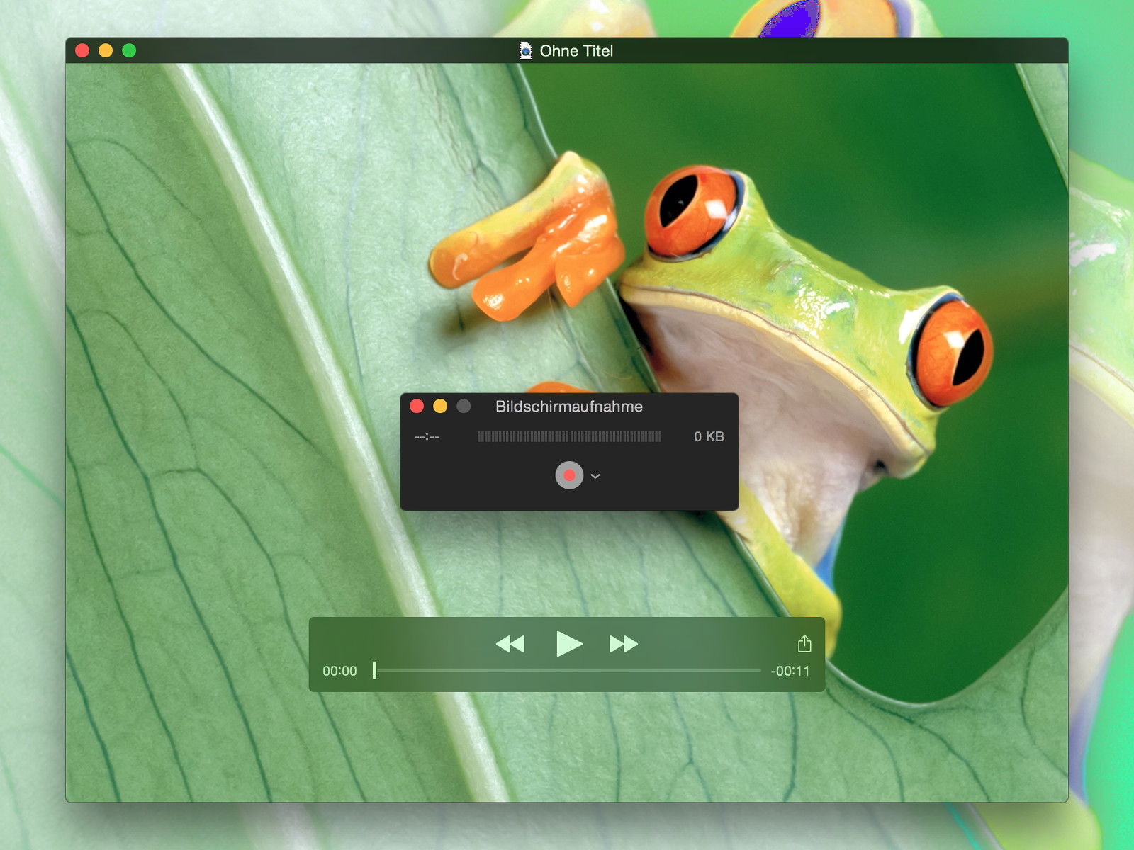Click the --:-- recording time display
Image resolution: width=1134 pixels, height=850 pixels.
[427, 437]
